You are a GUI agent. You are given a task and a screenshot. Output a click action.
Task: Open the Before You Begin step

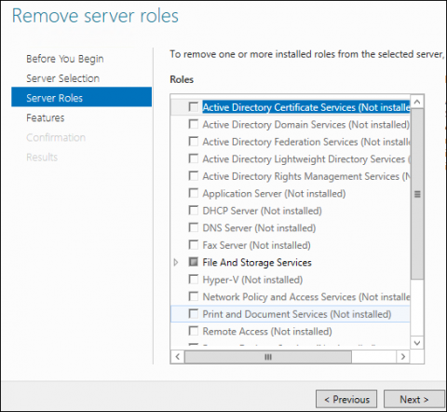coord(65,59)
